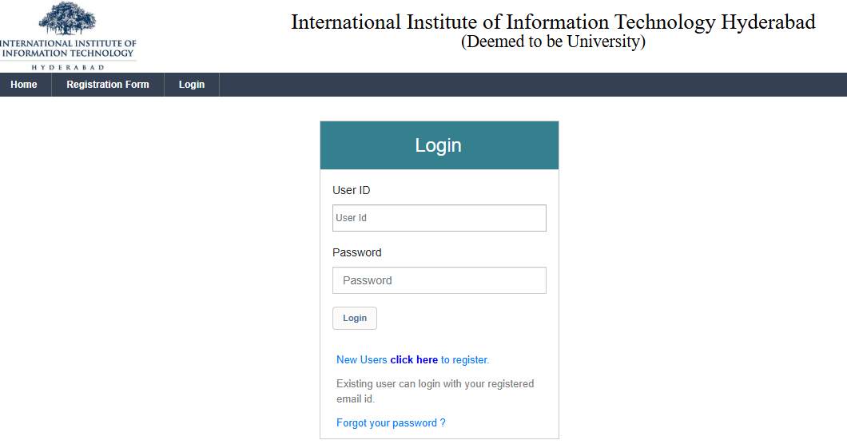
Task: Click the 'International Institute of Information Technology Hyderabad' title
Action: click(553, 22)
